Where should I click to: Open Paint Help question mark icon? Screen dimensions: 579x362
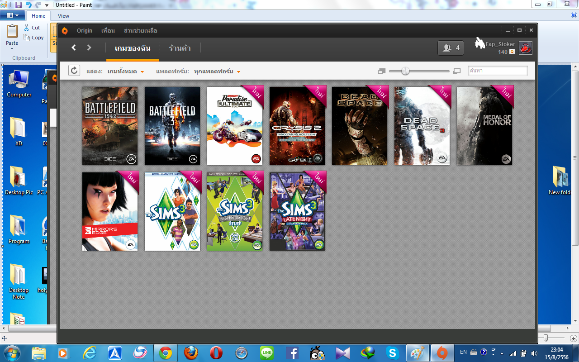pyautogui.click(x=574, y=15)
